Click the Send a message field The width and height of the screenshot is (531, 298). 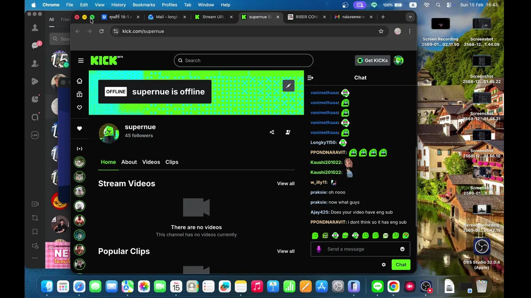pos(360,249)
